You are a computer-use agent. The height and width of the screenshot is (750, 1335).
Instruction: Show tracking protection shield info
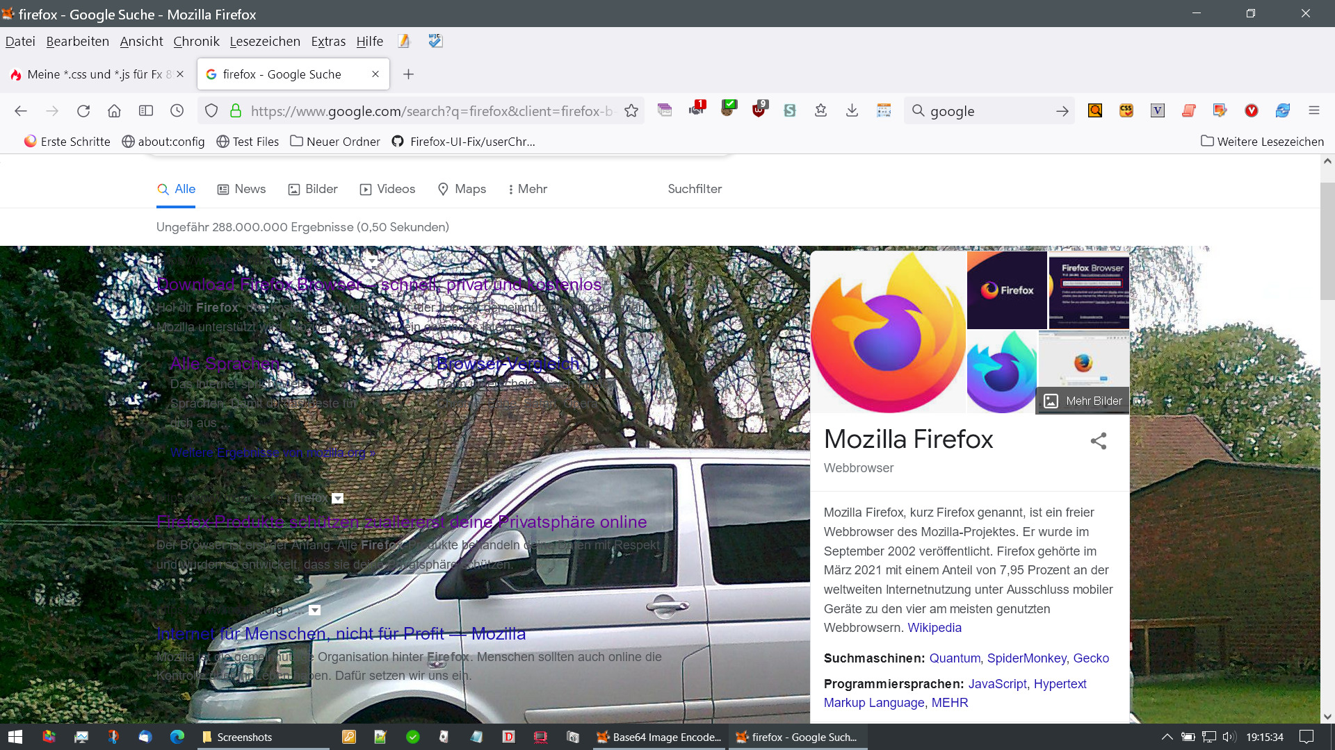coord(211,111)
